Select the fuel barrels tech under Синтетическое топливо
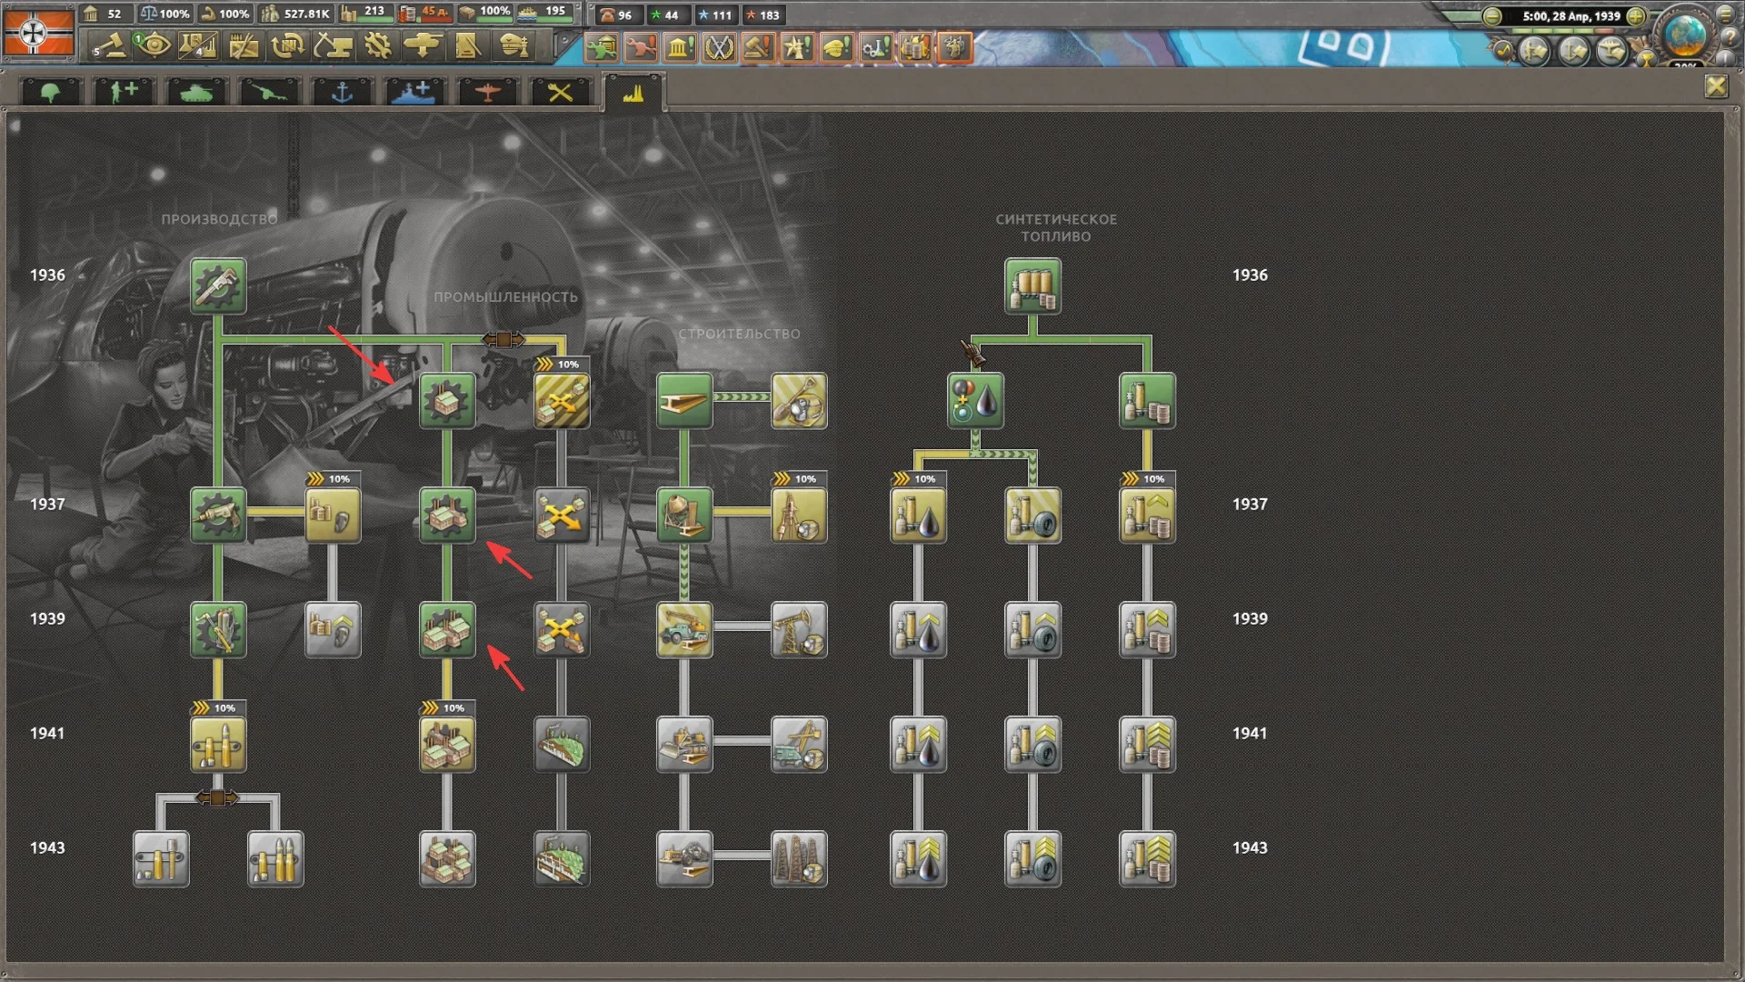 pos(1032,286)
